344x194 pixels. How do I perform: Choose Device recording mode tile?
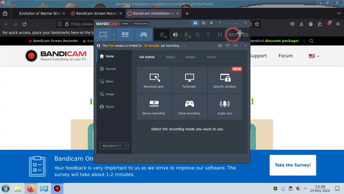154,107
